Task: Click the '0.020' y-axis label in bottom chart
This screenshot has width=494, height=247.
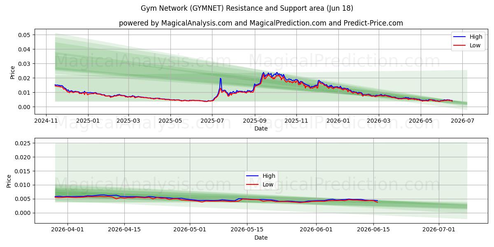Action: [x=23, y=157]
